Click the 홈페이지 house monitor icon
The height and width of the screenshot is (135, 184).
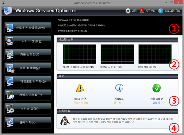(x=10, y=122)
